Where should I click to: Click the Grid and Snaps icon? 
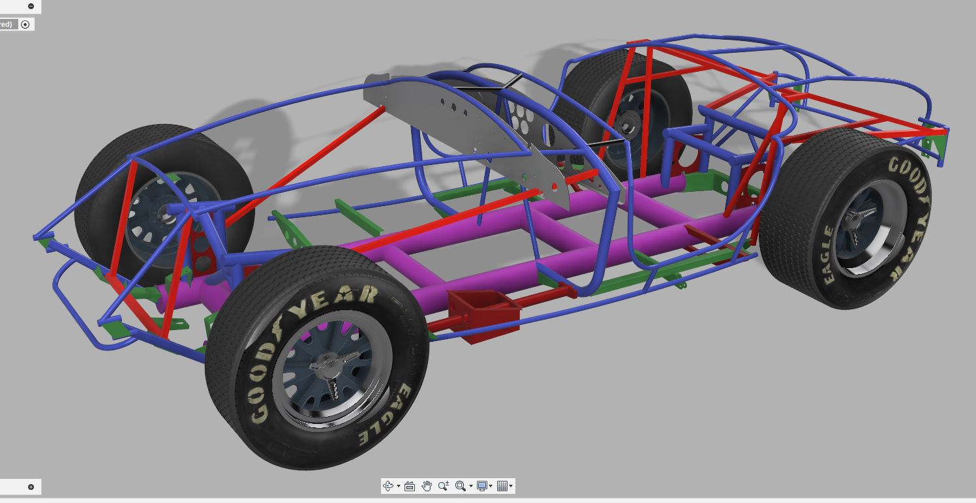click(502, 486)
